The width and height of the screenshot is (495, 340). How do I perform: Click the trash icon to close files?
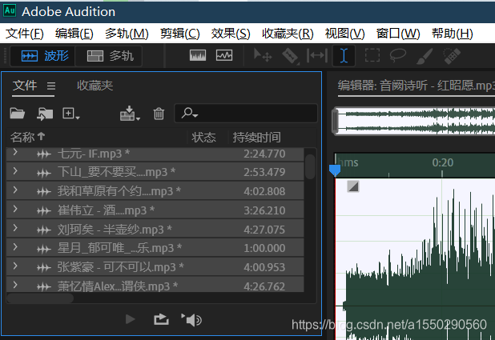pos(159,114)
